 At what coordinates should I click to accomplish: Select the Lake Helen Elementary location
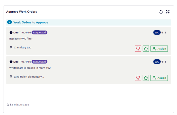[x=29, y=77]
